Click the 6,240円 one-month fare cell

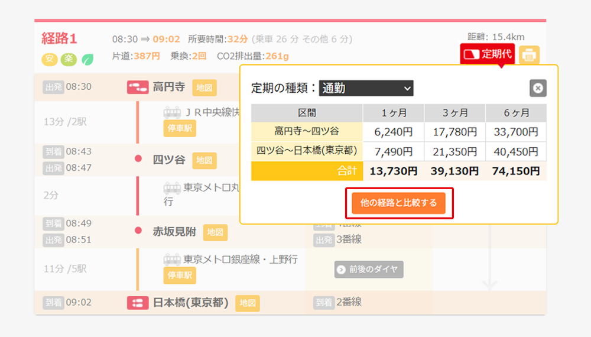coord(394,132)
